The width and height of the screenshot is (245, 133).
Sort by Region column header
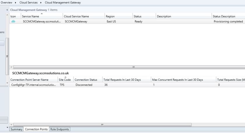119,16
